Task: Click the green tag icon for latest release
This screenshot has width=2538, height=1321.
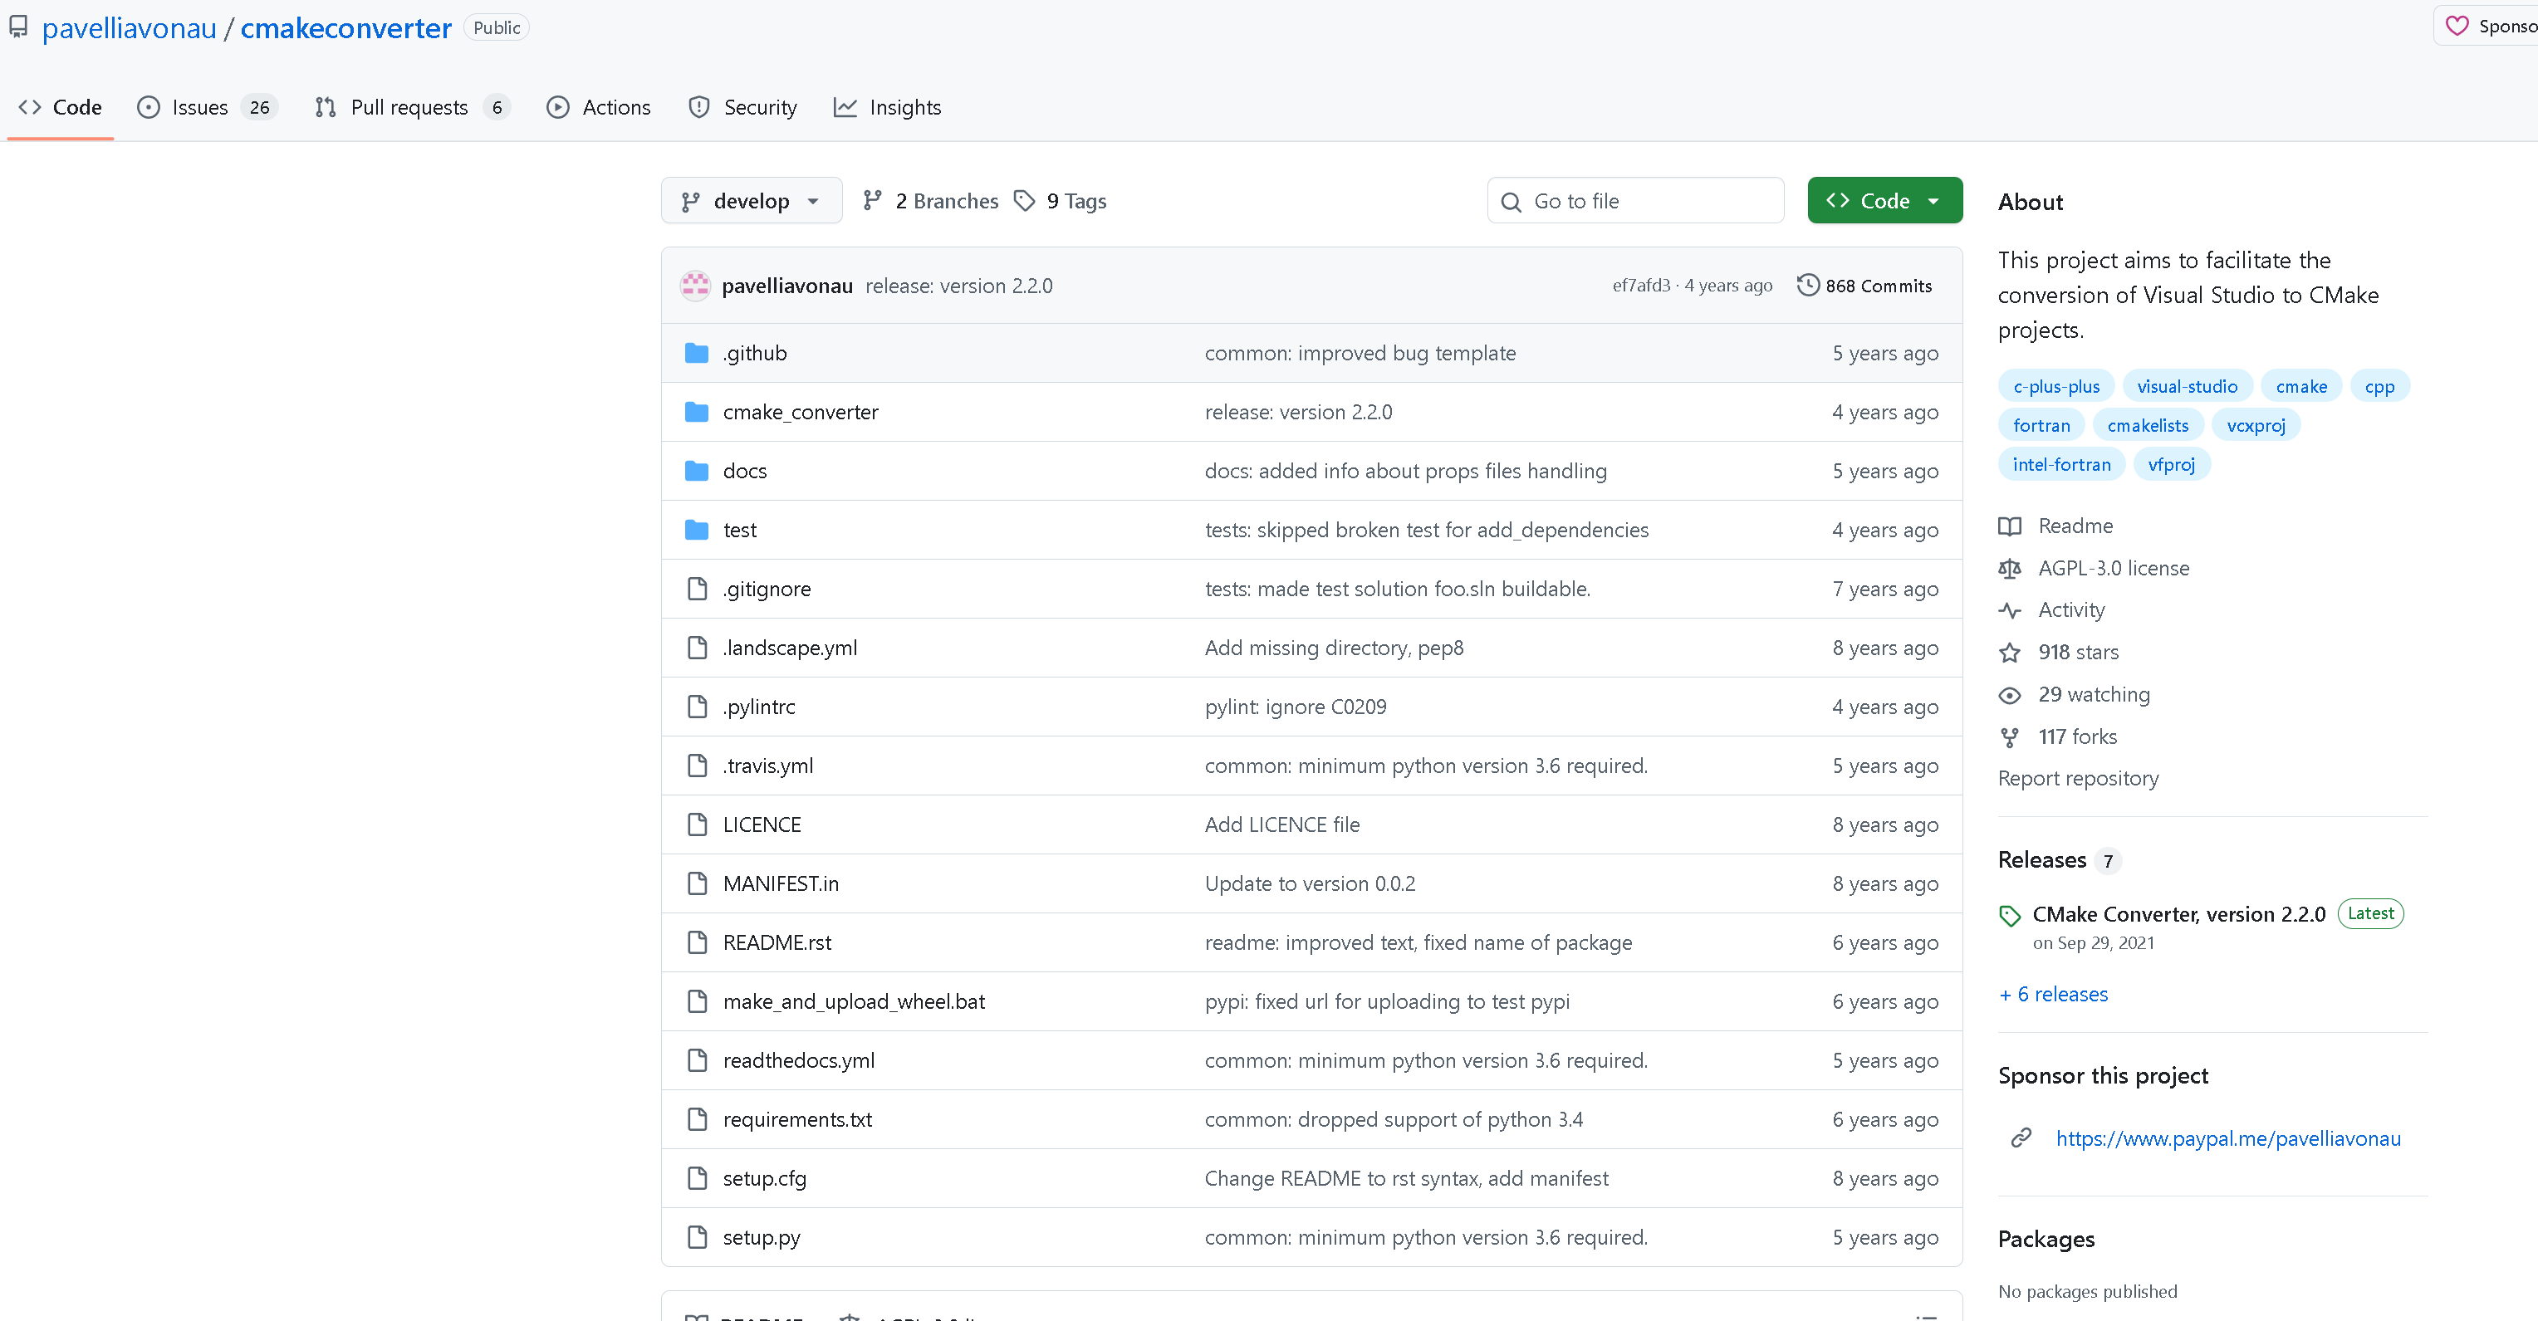Action: (2010, 916)
